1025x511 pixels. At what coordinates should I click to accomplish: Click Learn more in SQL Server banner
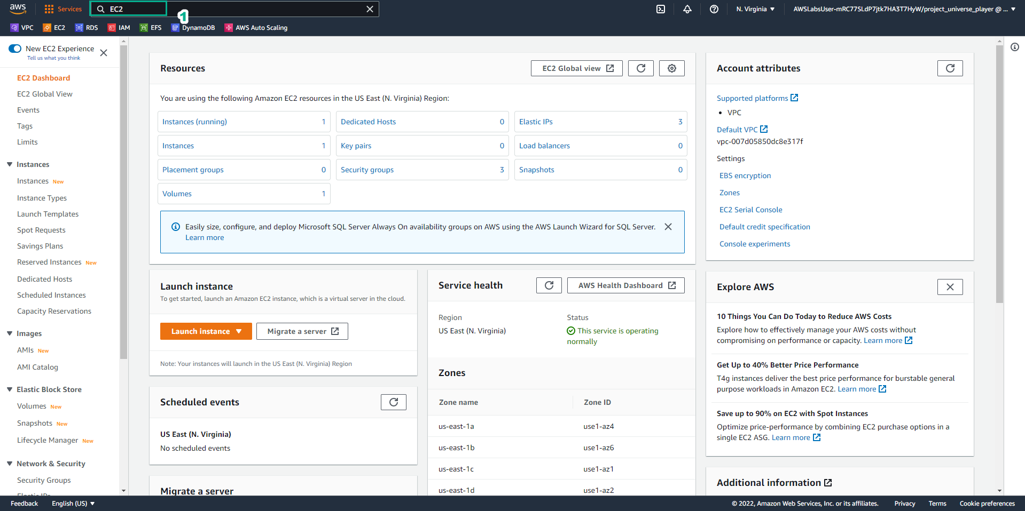[x=205, y=238]
